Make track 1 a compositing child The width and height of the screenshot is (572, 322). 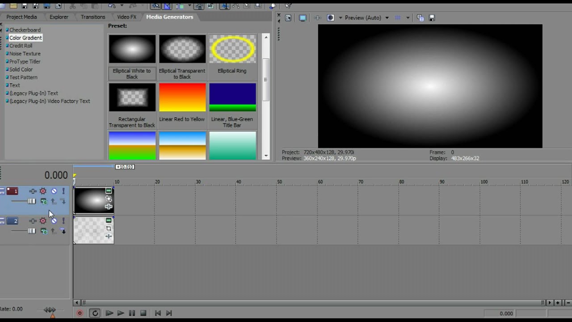[63, 202]
